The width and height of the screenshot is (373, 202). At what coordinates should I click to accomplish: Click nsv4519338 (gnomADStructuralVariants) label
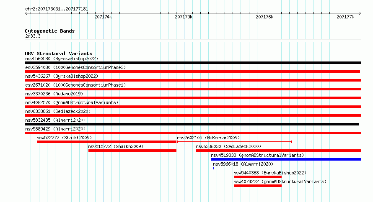pyautogui.click(x=258, y=155)
